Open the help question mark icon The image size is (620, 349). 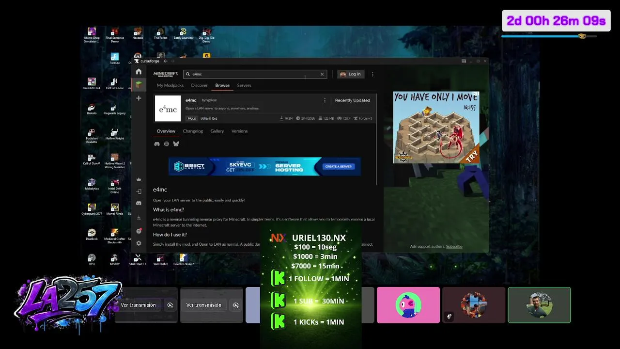139,231
